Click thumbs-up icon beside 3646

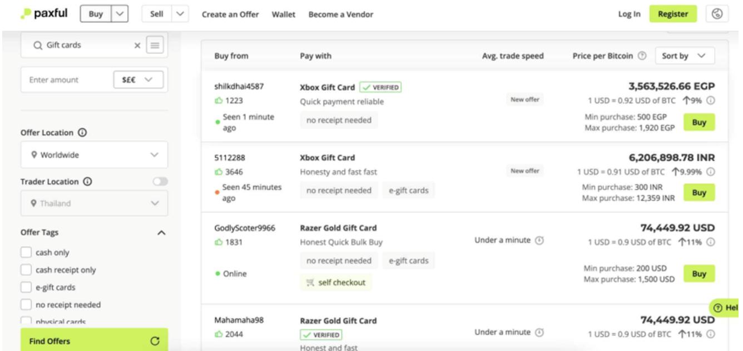point(219,172)
